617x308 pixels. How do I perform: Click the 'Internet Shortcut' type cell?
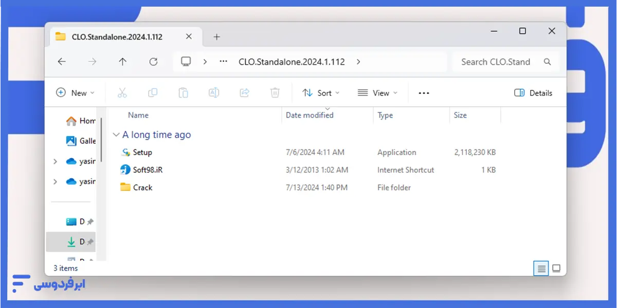(x=406, y=170)
